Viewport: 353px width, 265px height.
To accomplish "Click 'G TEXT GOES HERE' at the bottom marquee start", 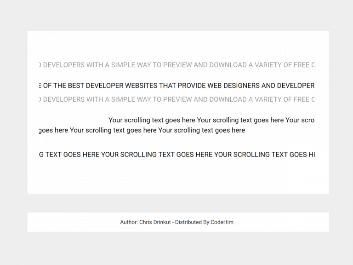I will (x=69, y=155).
